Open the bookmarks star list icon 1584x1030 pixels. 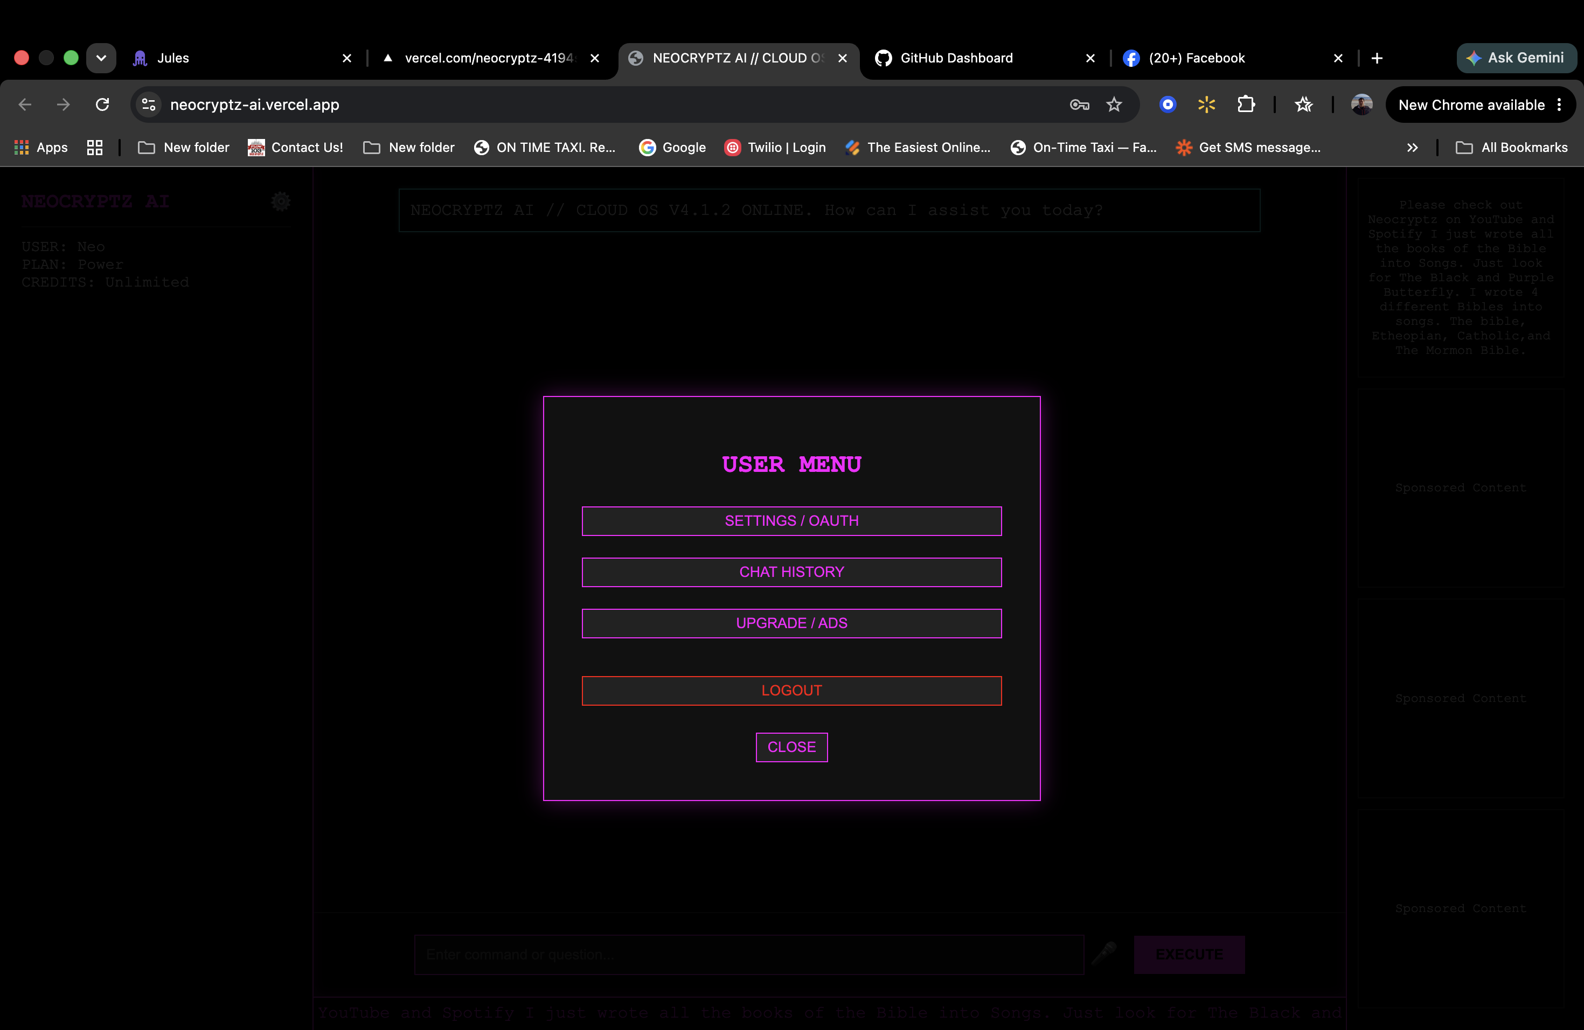click(x=1303, y=105)
